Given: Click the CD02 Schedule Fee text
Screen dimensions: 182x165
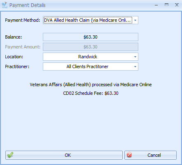Looking at the screenshot, I should (91, 93).
